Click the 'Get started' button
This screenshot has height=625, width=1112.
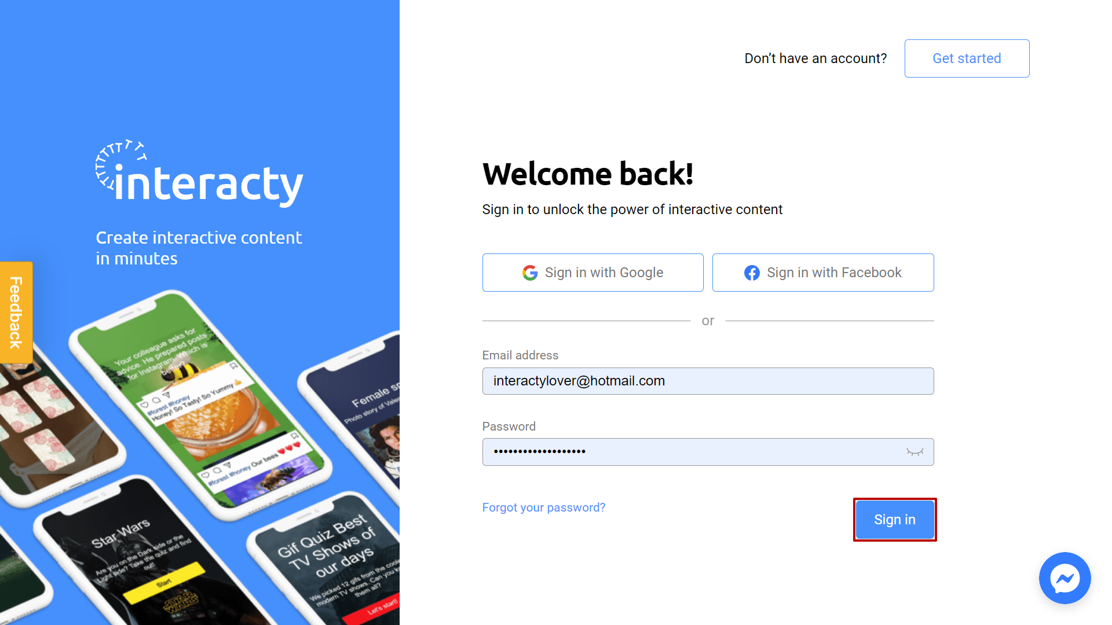click(967, 58)
